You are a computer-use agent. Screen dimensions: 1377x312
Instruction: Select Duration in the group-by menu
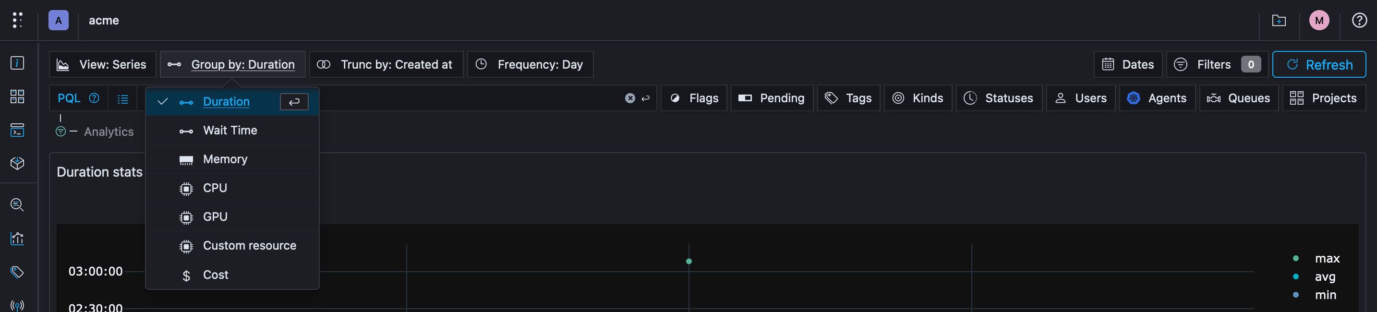[232, 101]
